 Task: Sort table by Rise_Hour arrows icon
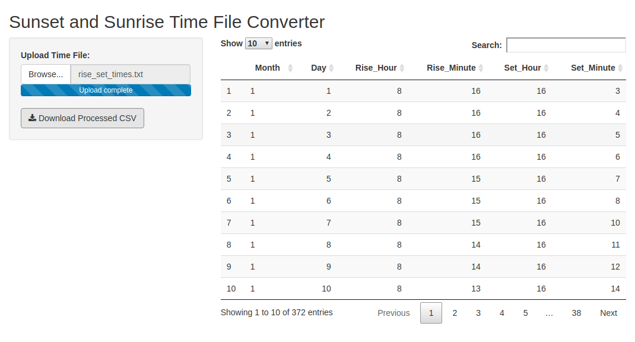(x=402, y=68)
